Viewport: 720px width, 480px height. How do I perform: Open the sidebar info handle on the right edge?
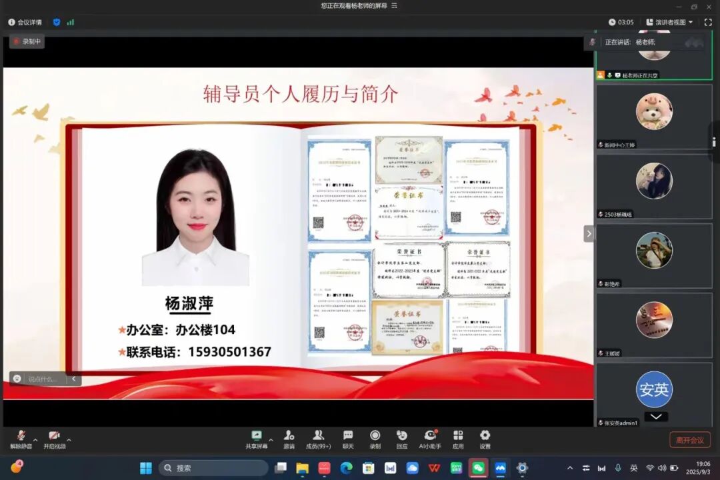tap(714, 142)
